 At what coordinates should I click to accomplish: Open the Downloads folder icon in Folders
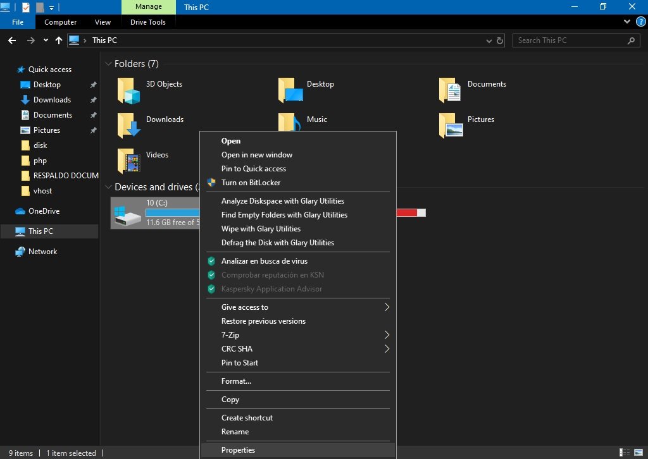(128, 126)
